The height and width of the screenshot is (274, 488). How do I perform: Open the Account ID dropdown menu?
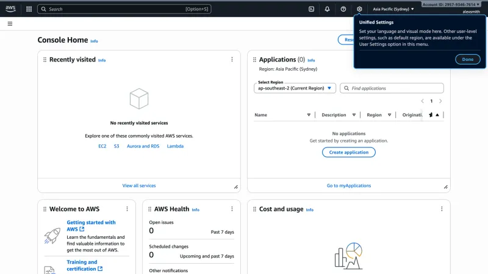451,4
